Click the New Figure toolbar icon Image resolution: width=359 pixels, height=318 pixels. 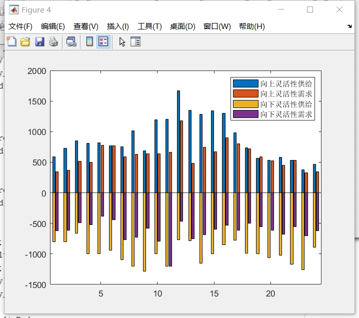(x=11, y=41)
